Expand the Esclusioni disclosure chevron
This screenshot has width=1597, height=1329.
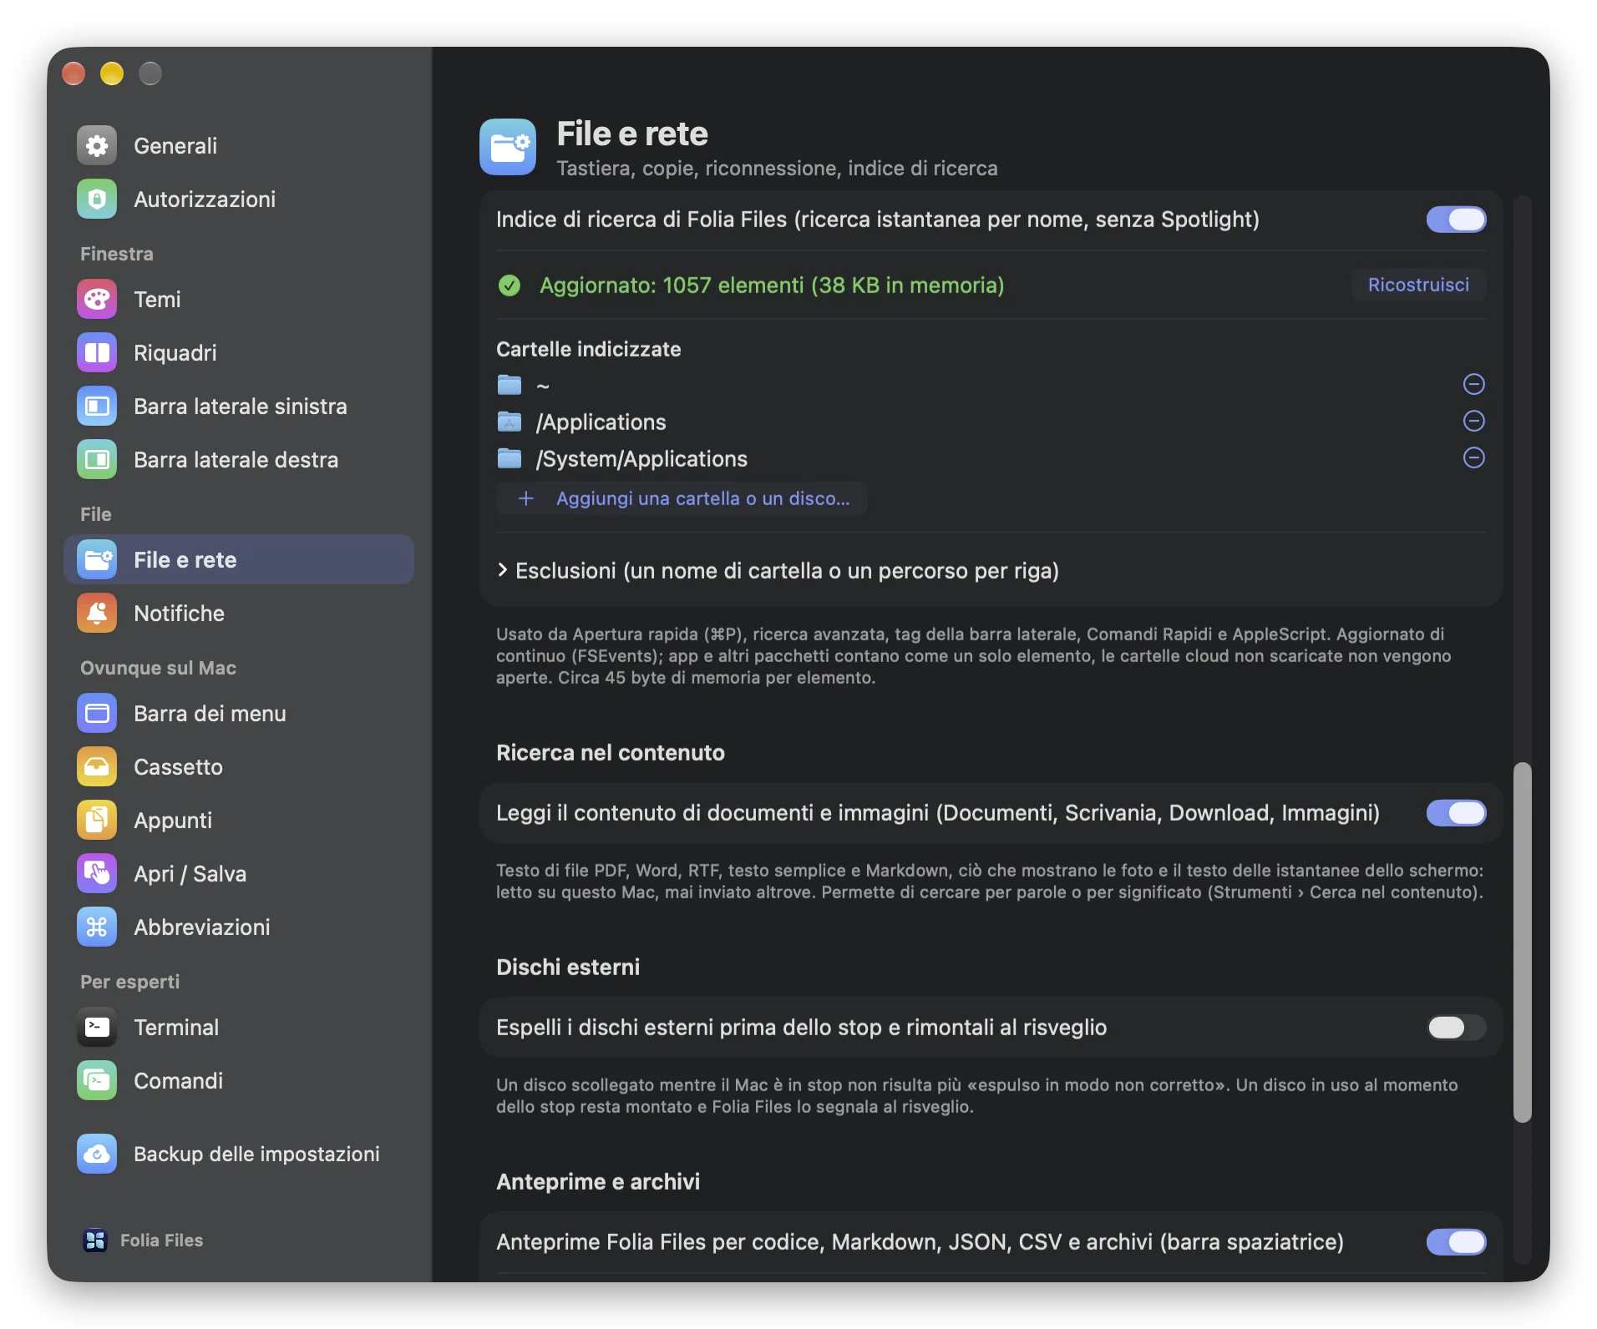pyautogui.click(x=502, y=570)
